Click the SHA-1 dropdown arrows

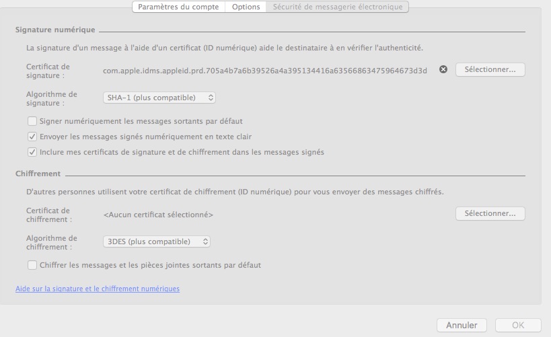(x=211, y=98)
